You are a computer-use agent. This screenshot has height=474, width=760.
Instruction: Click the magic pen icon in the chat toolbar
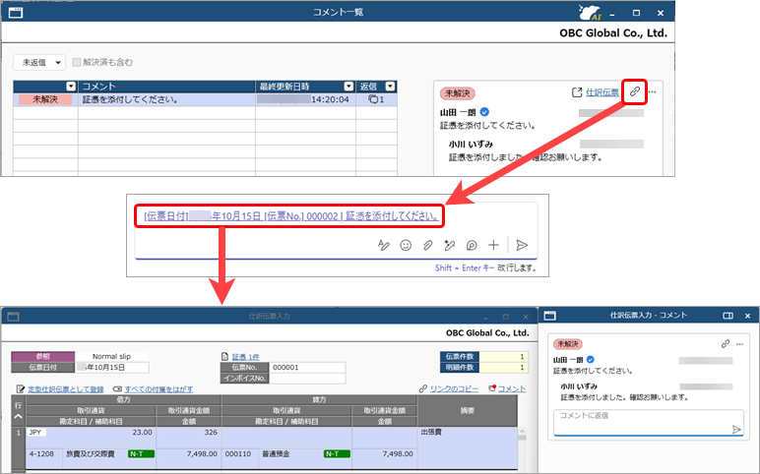pyautogui.click(x=449, y=245)
